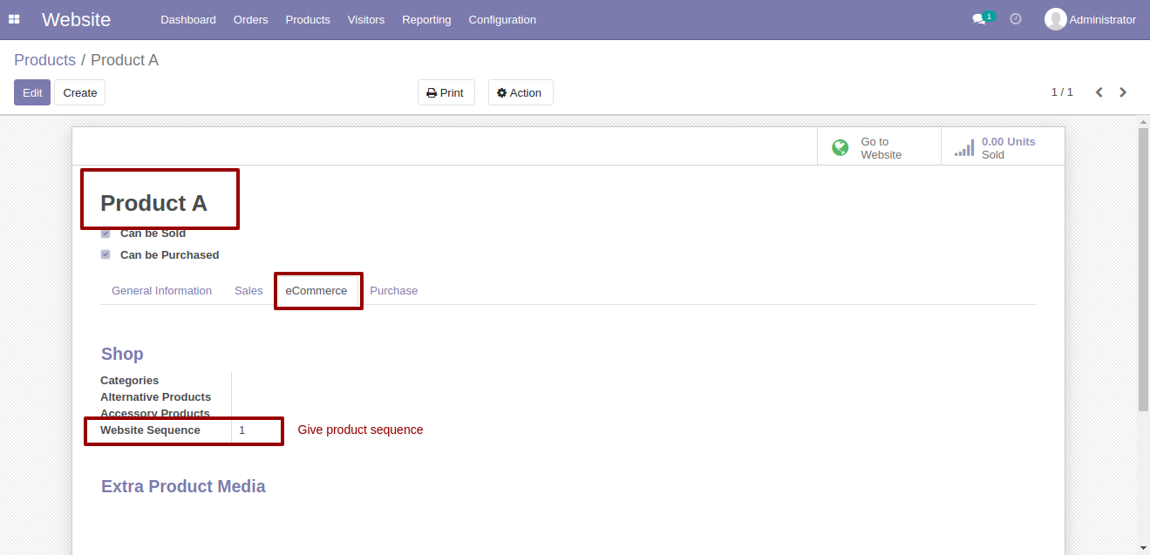
Task: Click the Product A breadcrumb text
Action: (125, 60)
